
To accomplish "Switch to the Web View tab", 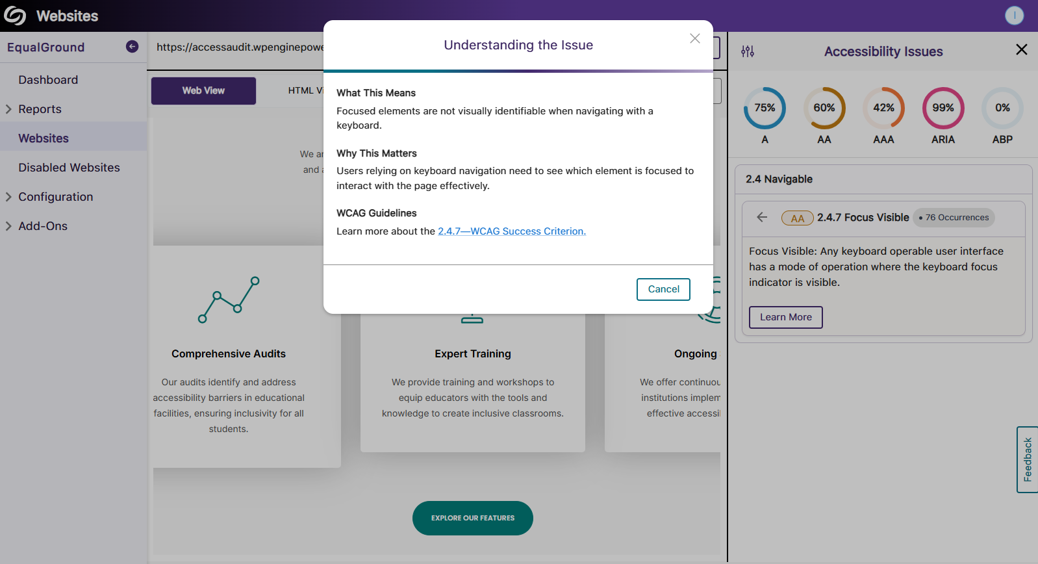I will tap(203, 91).
